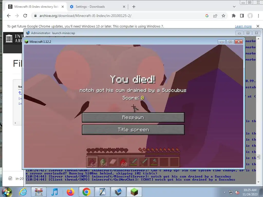Viewport: 263px width, 197px height.
Task: Select the second sword in hotbar
Action: 144,162
